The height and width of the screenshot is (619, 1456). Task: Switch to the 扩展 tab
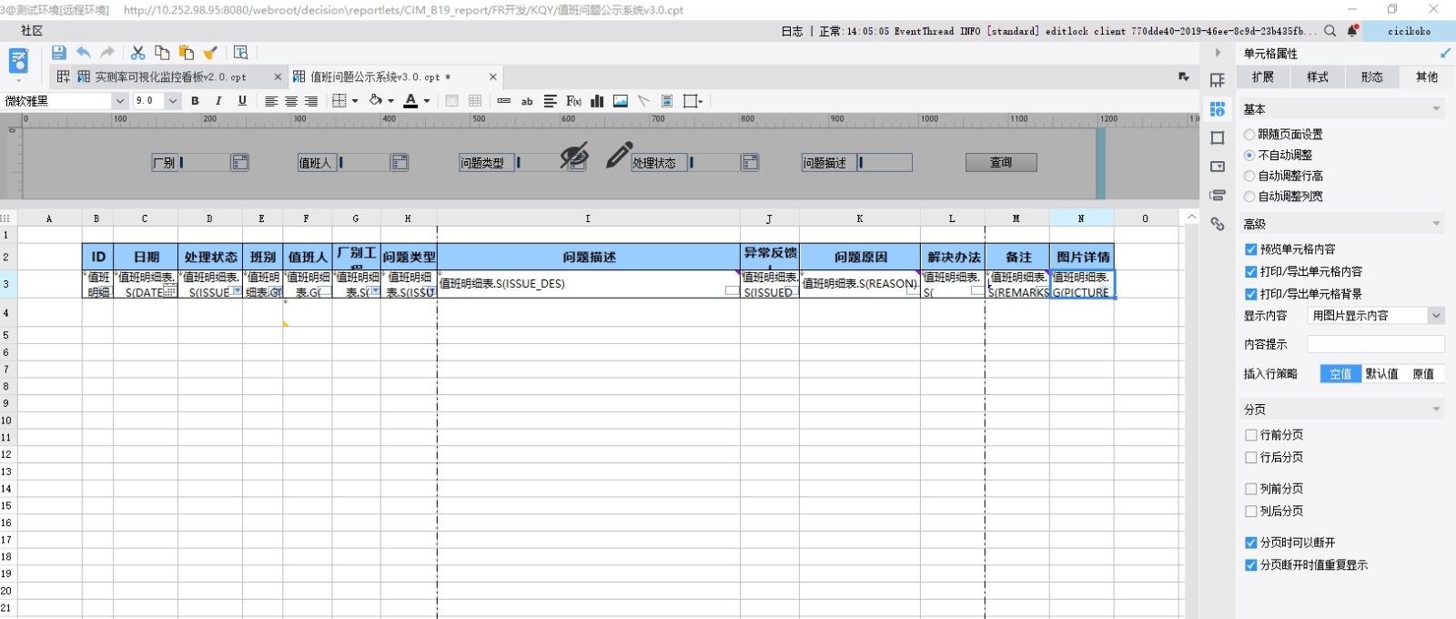point(1263,77)
